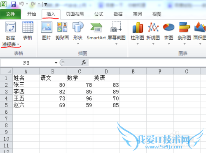Click the fx Insert Function button
Image resolution: width=206 pixels, height=153 pixels.
(84, 62)
